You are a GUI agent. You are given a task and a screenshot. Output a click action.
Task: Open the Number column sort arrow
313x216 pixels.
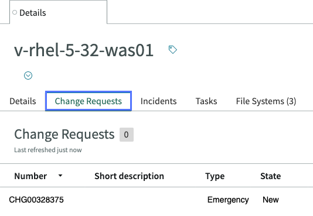point(60,176)
